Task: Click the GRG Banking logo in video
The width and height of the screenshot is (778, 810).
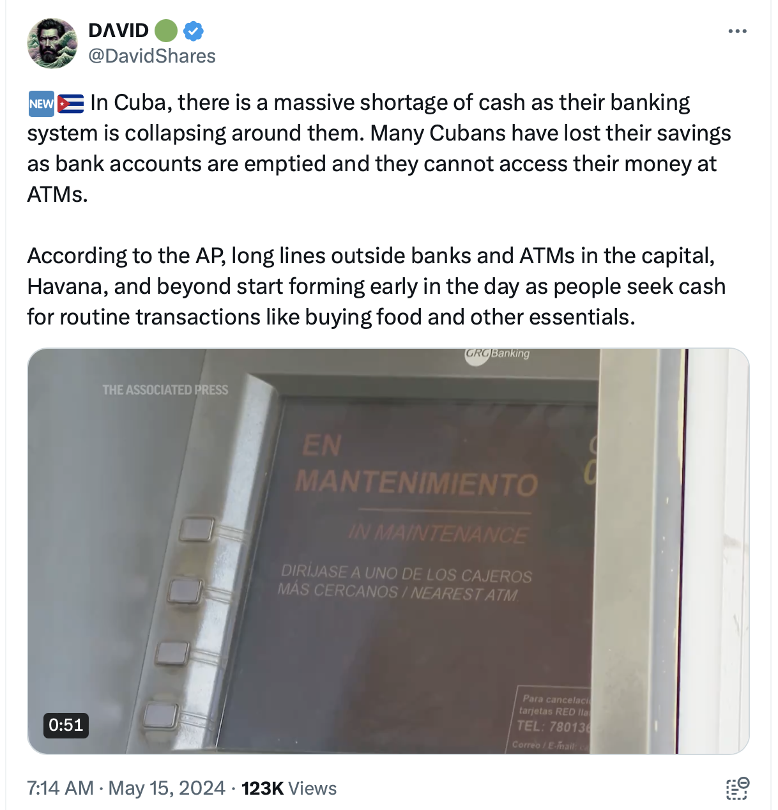Action: pos(498,355)
